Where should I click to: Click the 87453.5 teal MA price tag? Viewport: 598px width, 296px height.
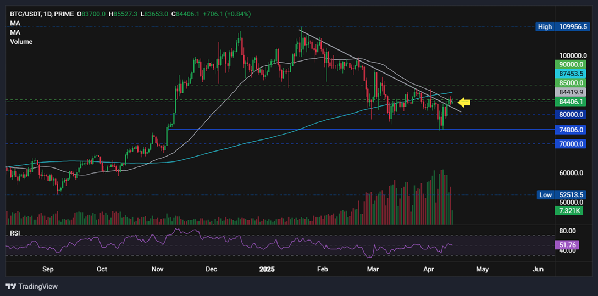click(x=571, y=74)
